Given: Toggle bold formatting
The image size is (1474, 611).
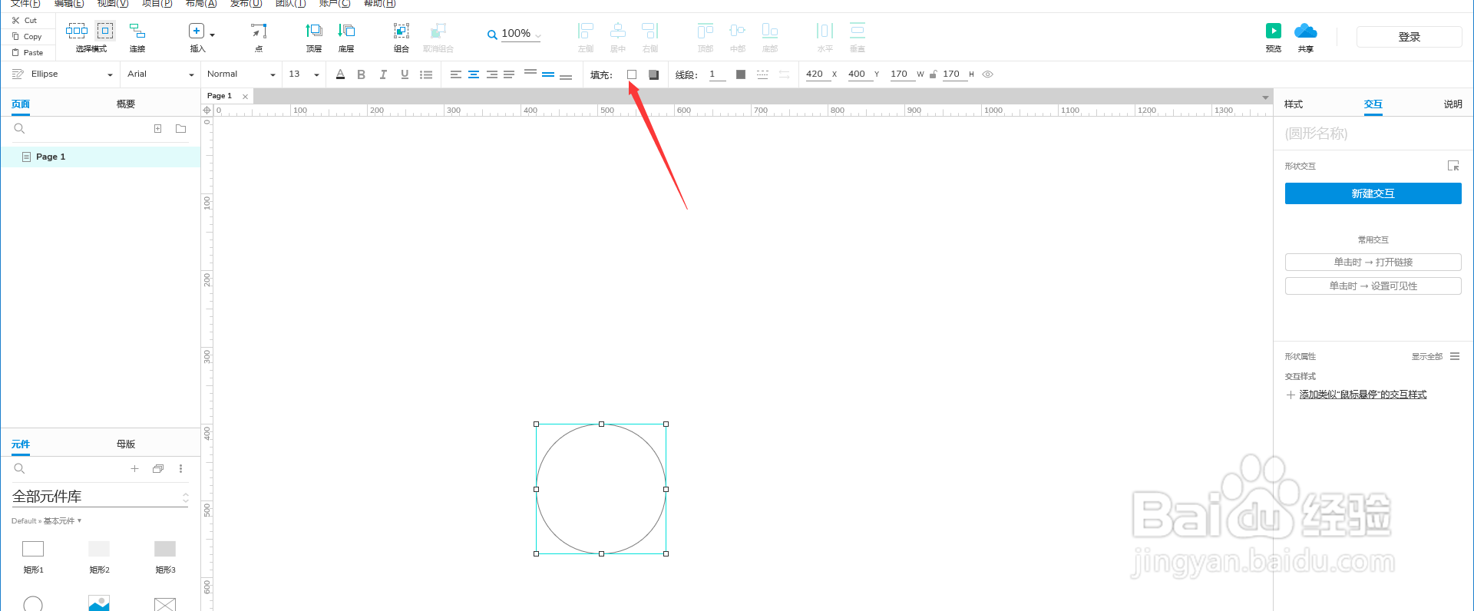Looking at the screenshot, I should tap(362, 74).
